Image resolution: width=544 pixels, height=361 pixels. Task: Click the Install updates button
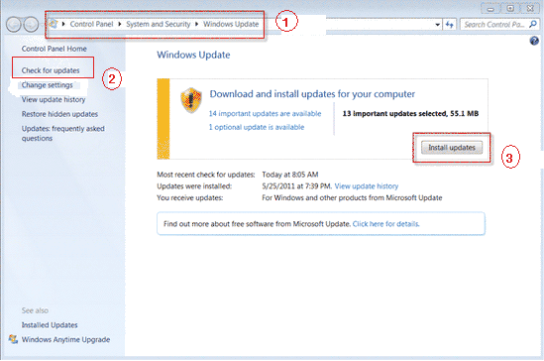pyautogui.click(x=452, y=148)
